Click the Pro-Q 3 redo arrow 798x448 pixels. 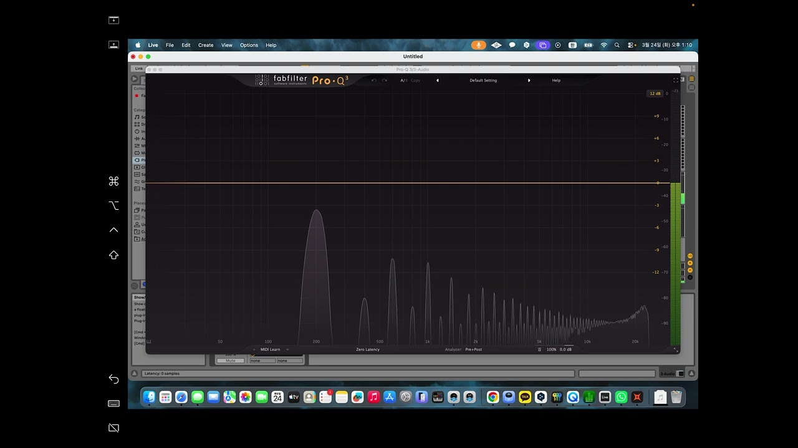[385, 80]
